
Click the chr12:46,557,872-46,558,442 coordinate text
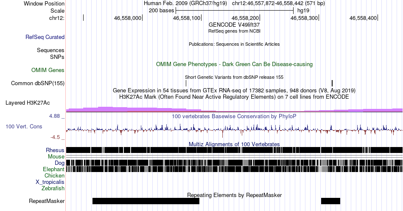pos(278,3)
